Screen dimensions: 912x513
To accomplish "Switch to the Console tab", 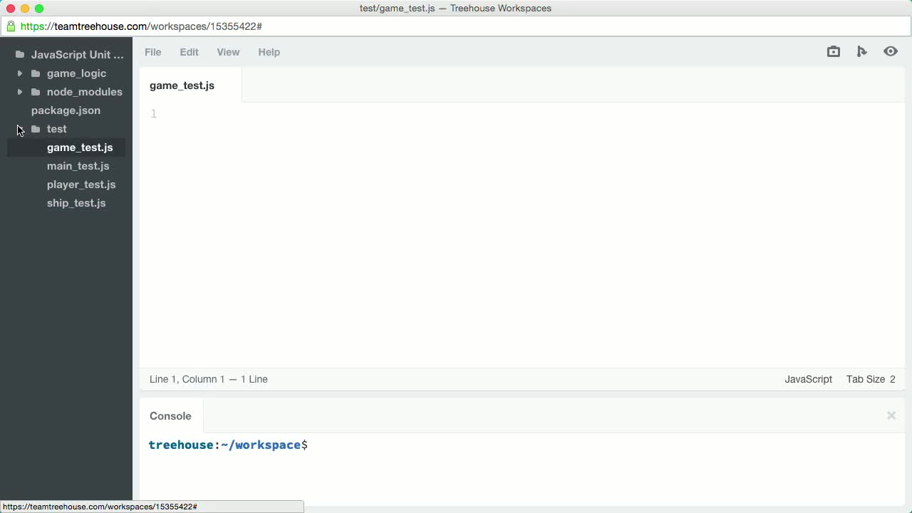I will 170,416.
